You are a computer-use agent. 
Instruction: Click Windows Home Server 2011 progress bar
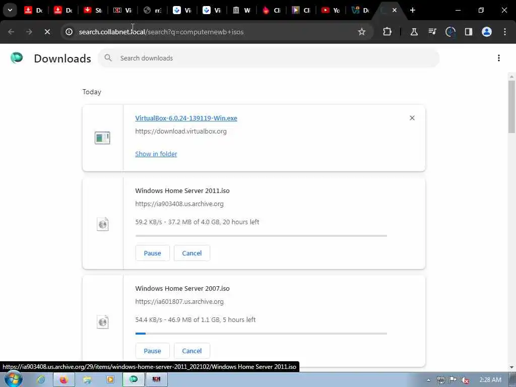pos(261,236)
